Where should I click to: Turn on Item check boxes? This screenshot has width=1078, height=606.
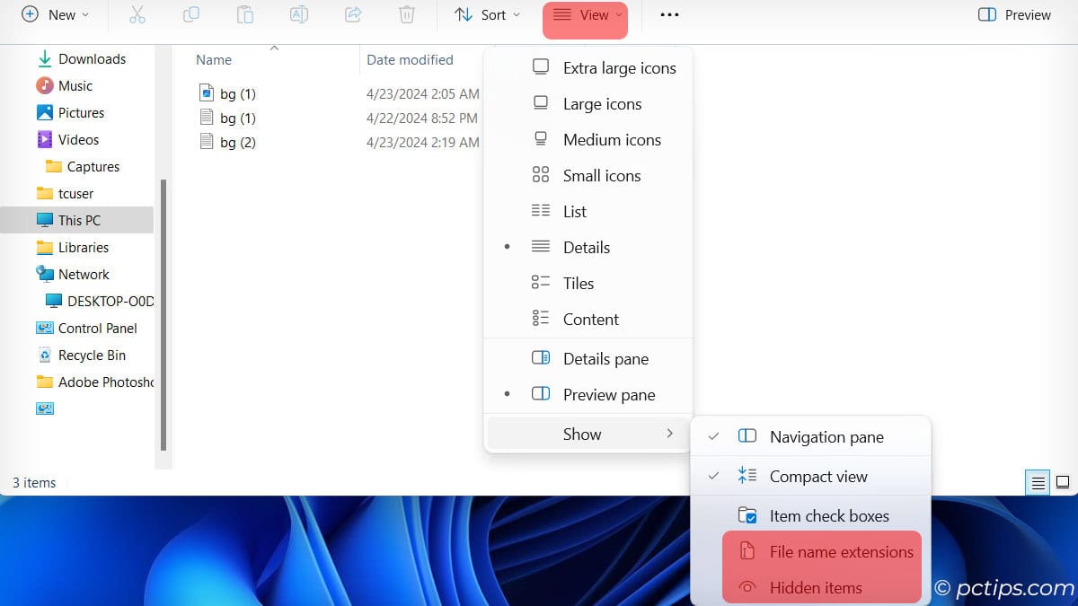tap(828, 515)
